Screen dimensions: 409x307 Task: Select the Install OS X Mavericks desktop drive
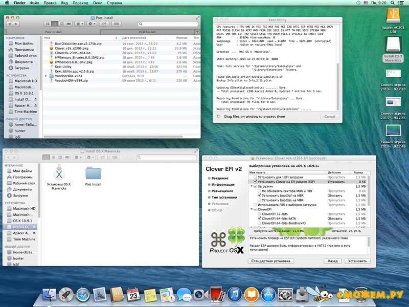coord(393,49)
